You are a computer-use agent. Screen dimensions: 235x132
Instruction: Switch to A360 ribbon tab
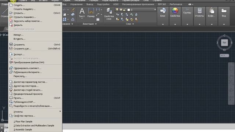pos(116,4)
